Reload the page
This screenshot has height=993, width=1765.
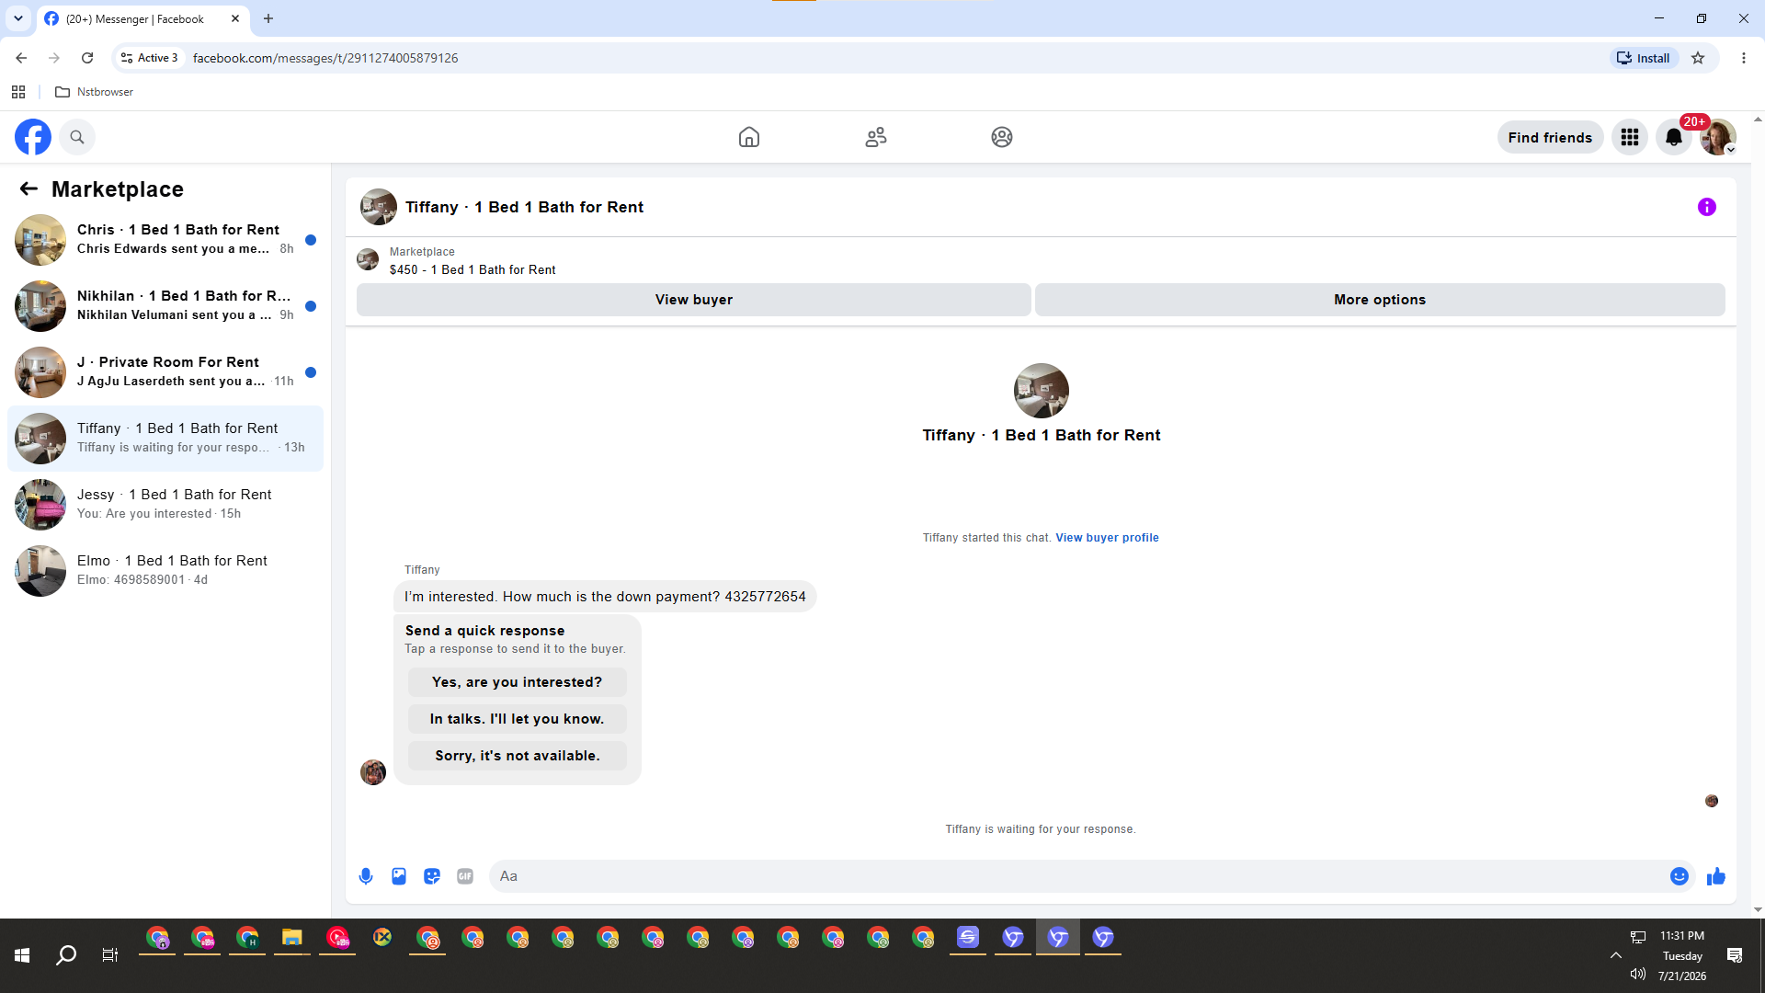click(x=87, y=58)
